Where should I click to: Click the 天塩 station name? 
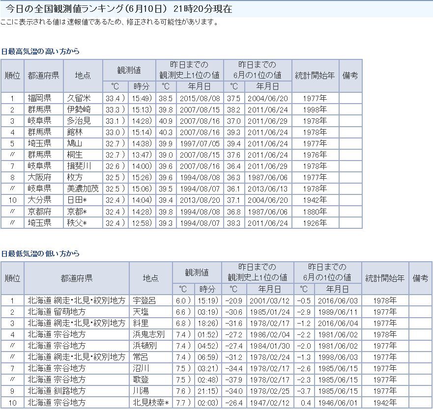tap(141, 312)
